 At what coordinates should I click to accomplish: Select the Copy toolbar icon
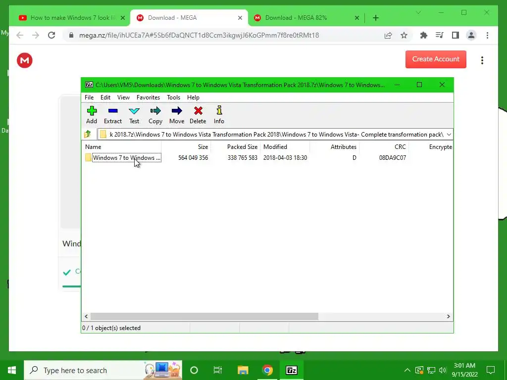155,115
